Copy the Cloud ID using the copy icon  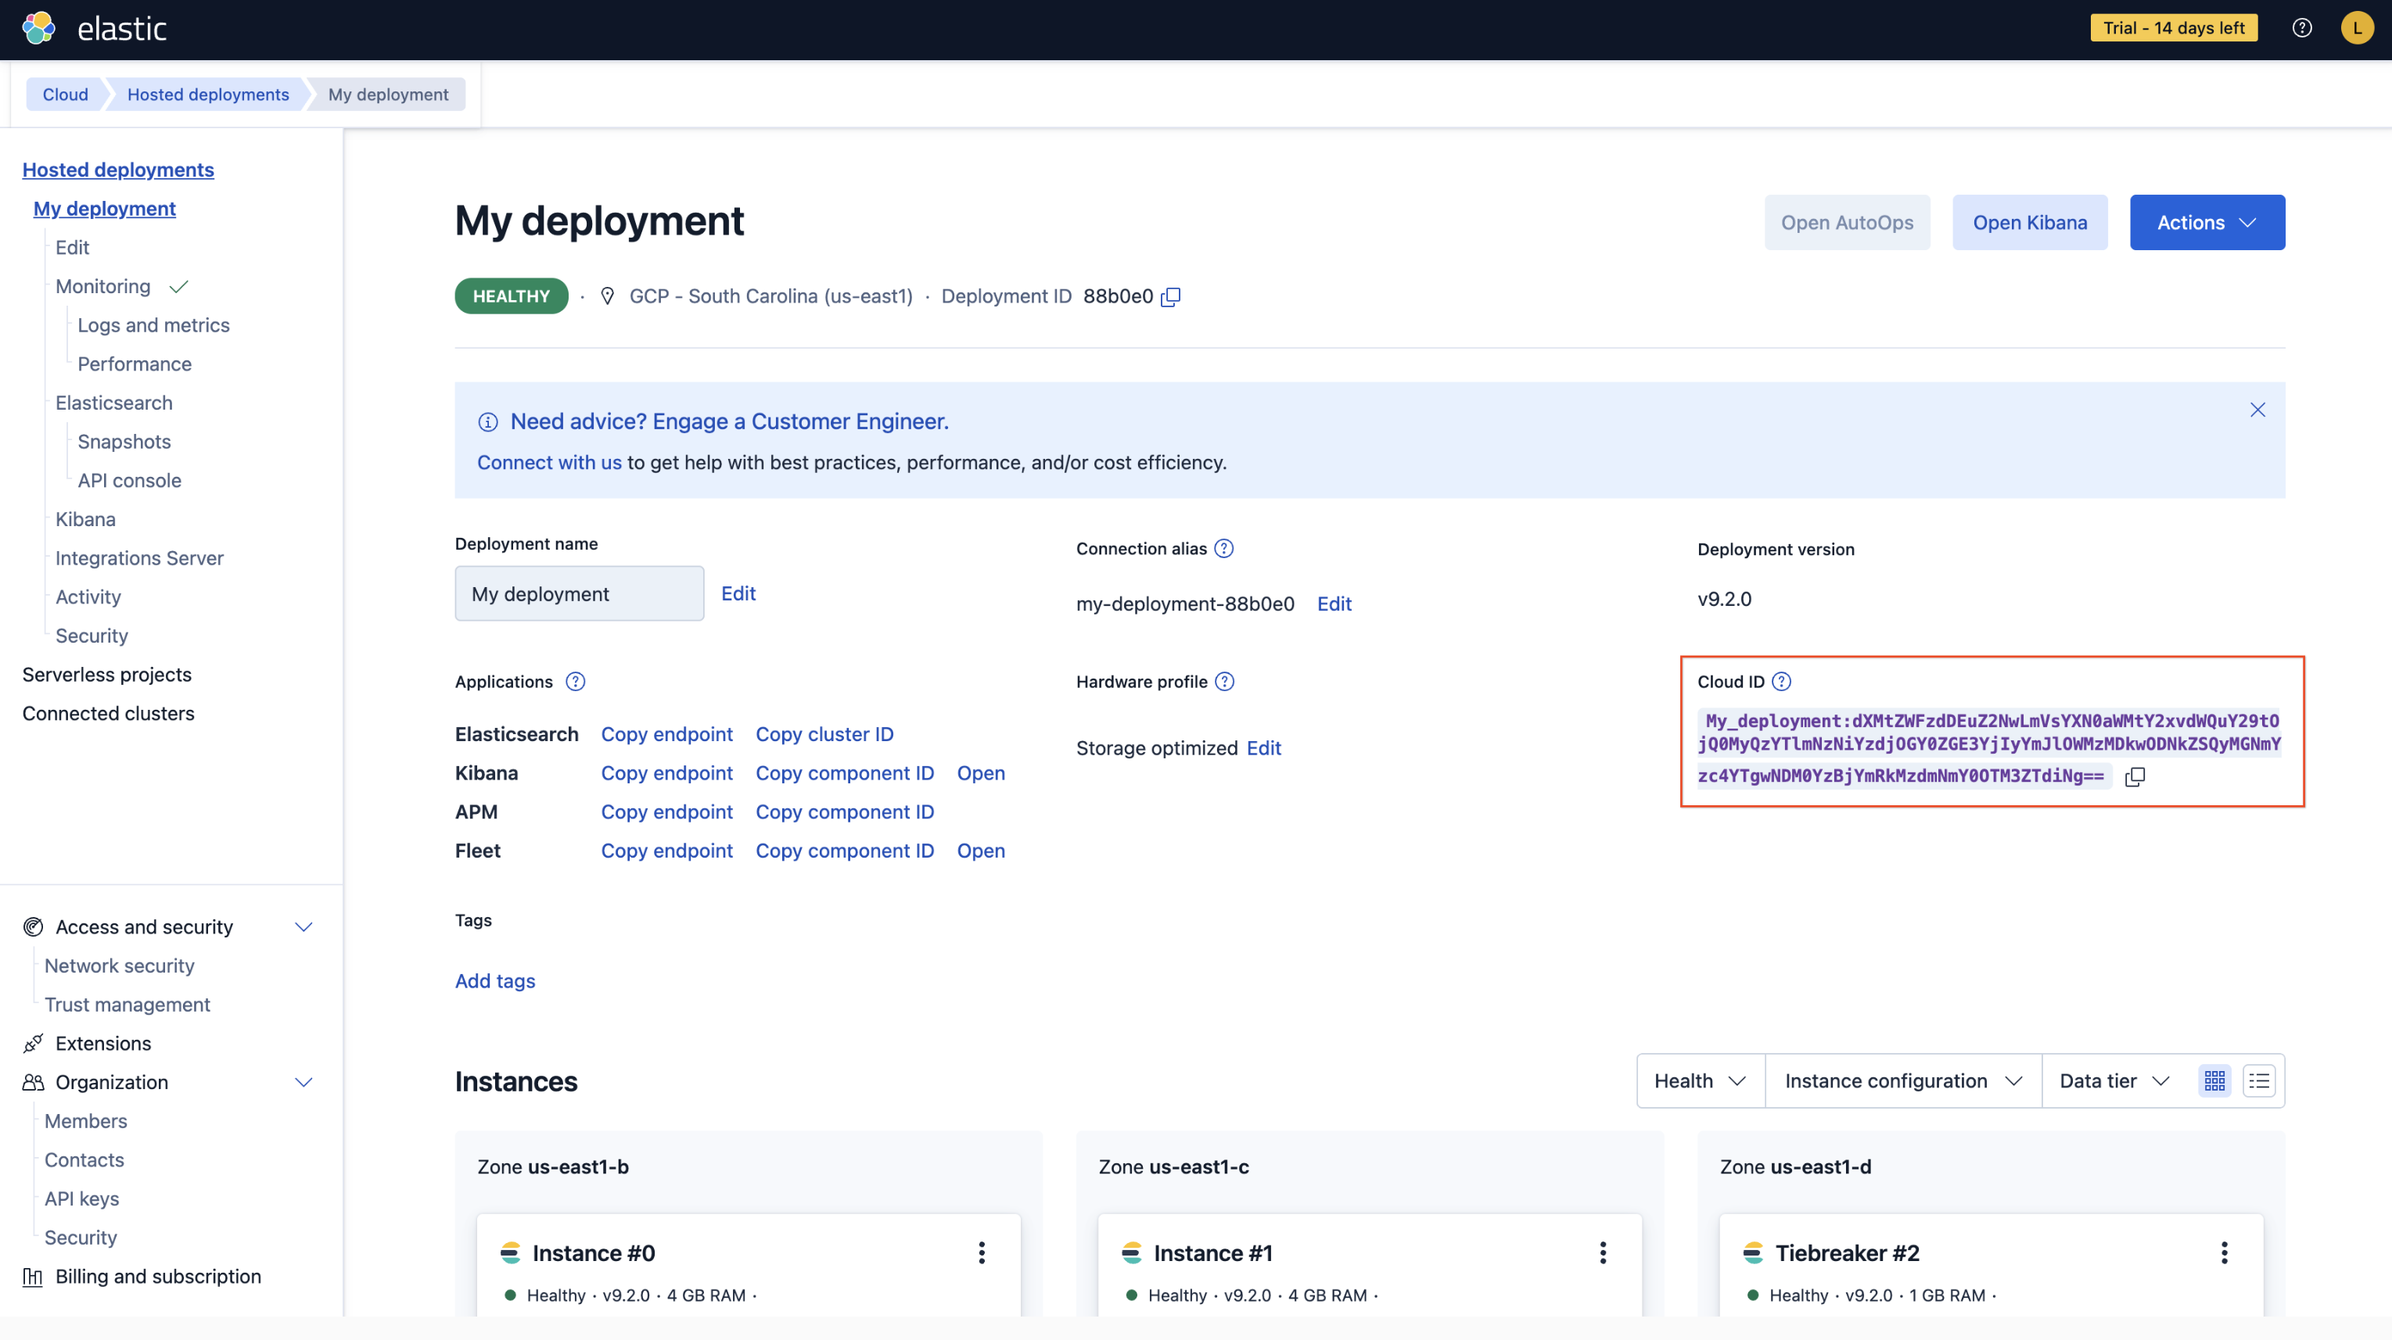click(2135, 777)
